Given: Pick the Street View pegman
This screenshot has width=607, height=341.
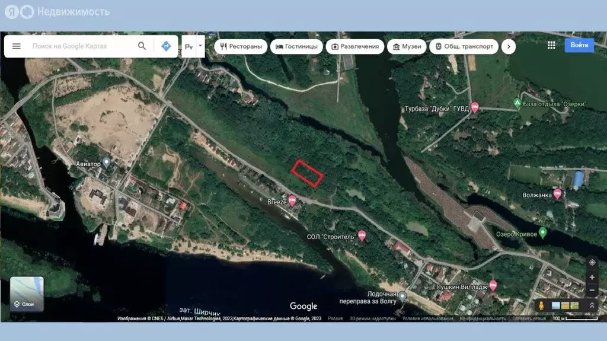Looking at the screenshot, I should click(x=541, y=305).
